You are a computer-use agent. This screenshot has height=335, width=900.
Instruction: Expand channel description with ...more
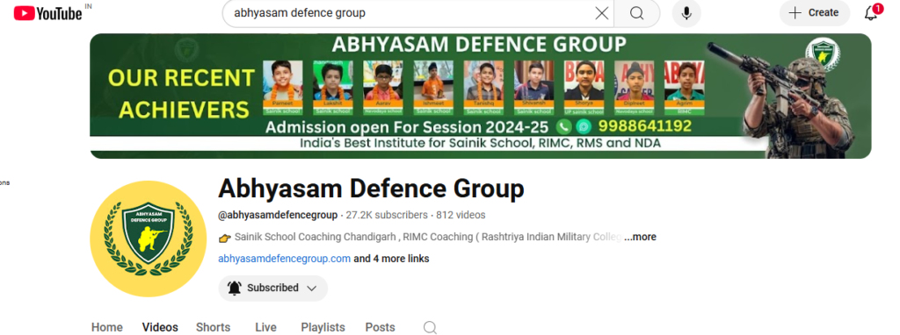[x=640, y=237]
